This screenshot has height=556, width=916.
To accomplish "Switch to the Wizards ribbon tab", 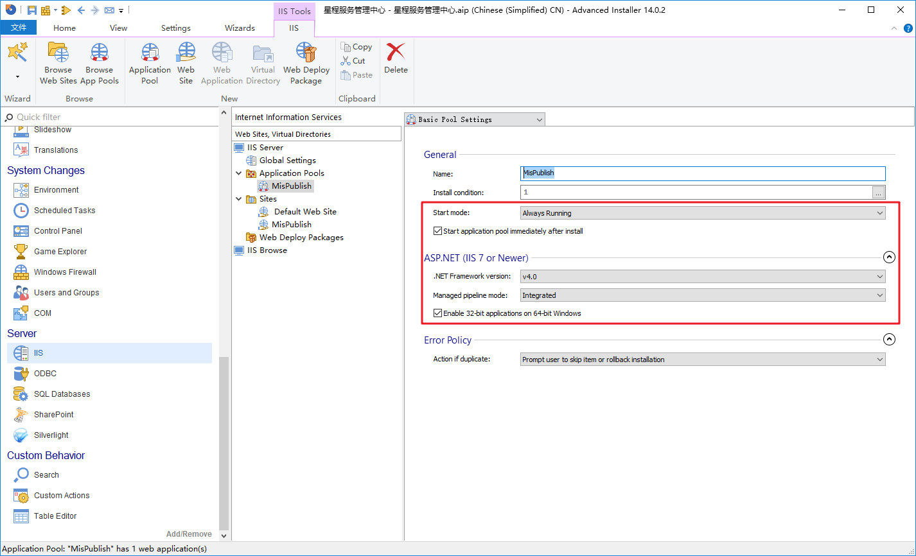I will (x=240, y=28).
